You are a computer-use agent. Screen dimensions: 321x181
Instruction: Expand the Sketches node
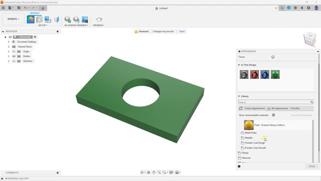pos(9,61)
